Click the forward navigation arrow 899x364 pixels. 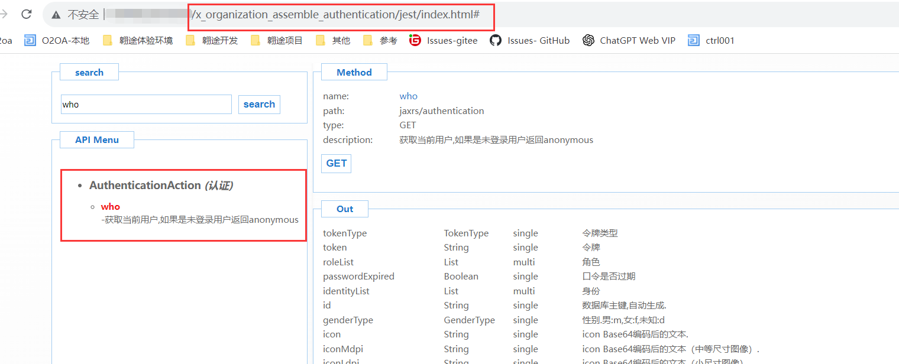pyautogui.click(x=4, y=14)
